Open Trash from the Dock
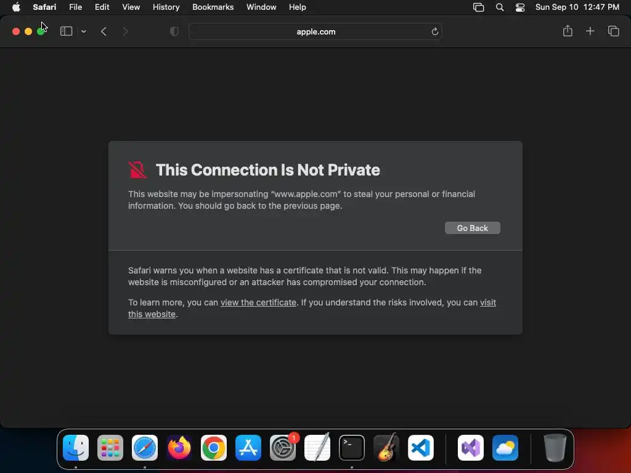The image size is (631, 473). (x=555, y=448)
